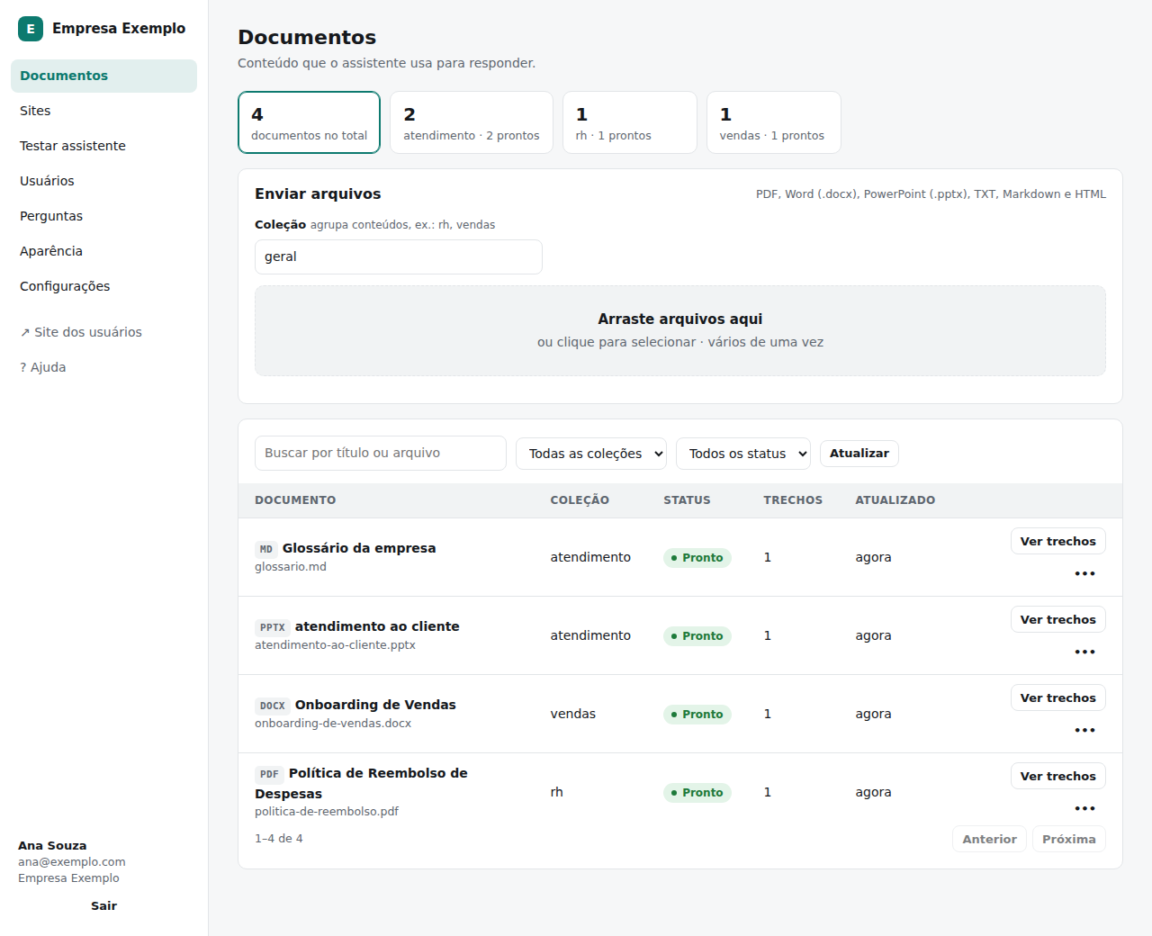The image size is (1152, 936).
Task: Open Perguntas in the sidebar
Action: coord(103,216)
